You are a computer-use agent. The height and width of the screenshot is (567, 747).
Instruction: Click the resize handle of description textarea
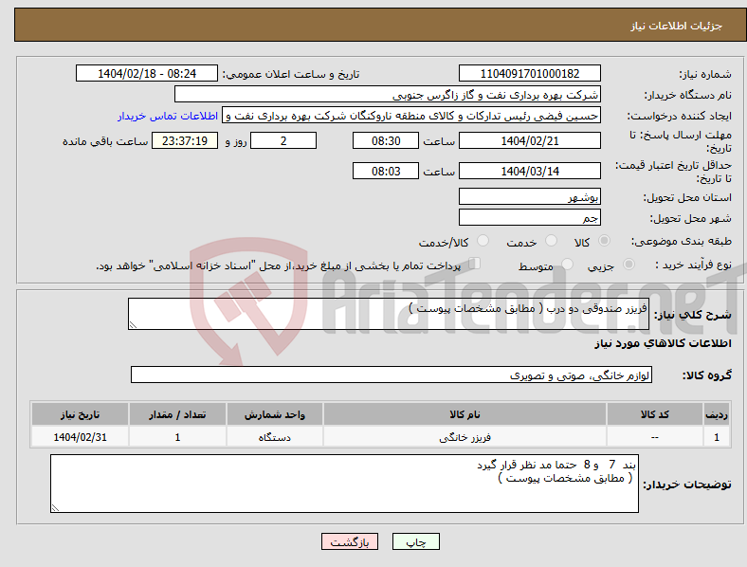[133, 325]
